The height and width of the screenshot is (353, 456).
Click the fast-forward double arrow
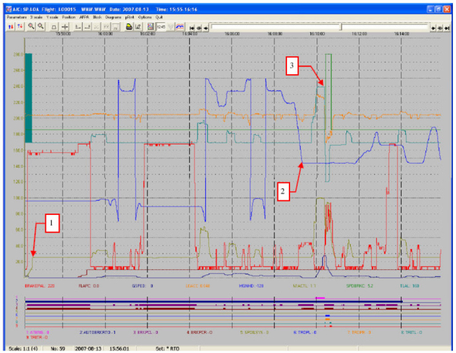(x=440, y=28)
